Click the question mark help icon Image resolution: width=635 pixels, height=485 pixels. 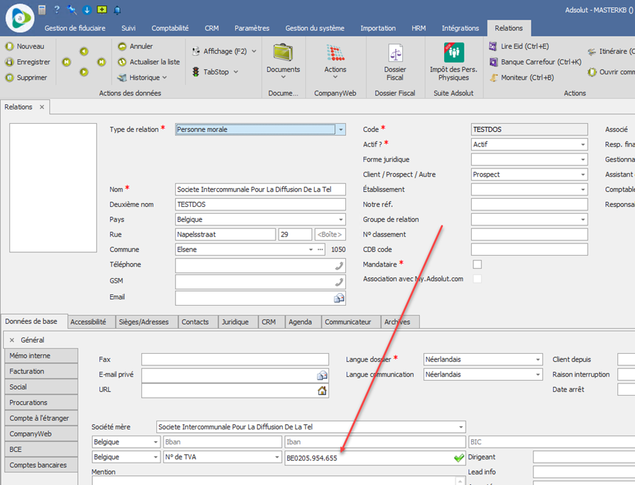pos(57,9)
